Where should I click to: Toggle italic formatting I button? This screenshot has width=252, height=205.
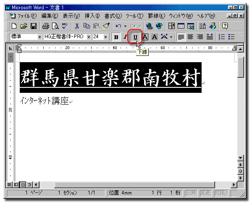click(125, 37)
